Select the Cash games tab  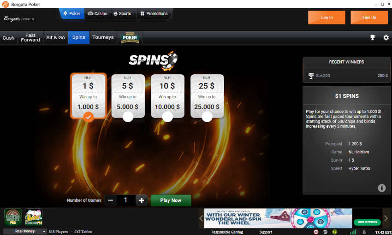[8, 38]
